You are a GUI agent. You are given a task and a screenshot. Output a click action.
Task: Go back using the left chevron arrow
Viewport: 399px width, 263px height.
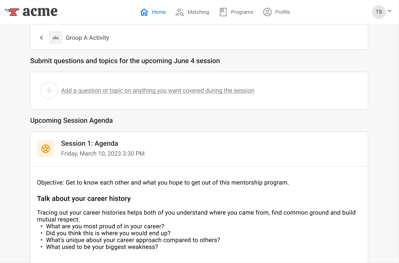(41, 37)
